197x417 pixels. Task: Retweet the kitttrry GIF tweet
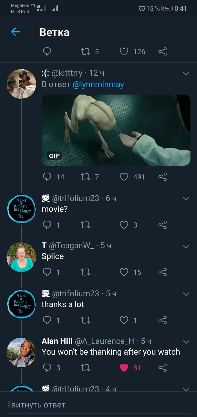[x=86, y=177]
